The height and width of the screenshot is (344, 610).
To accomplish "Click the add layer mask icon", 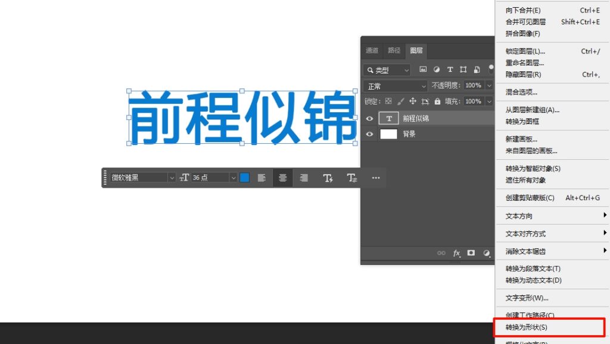I will pos(471,253).
